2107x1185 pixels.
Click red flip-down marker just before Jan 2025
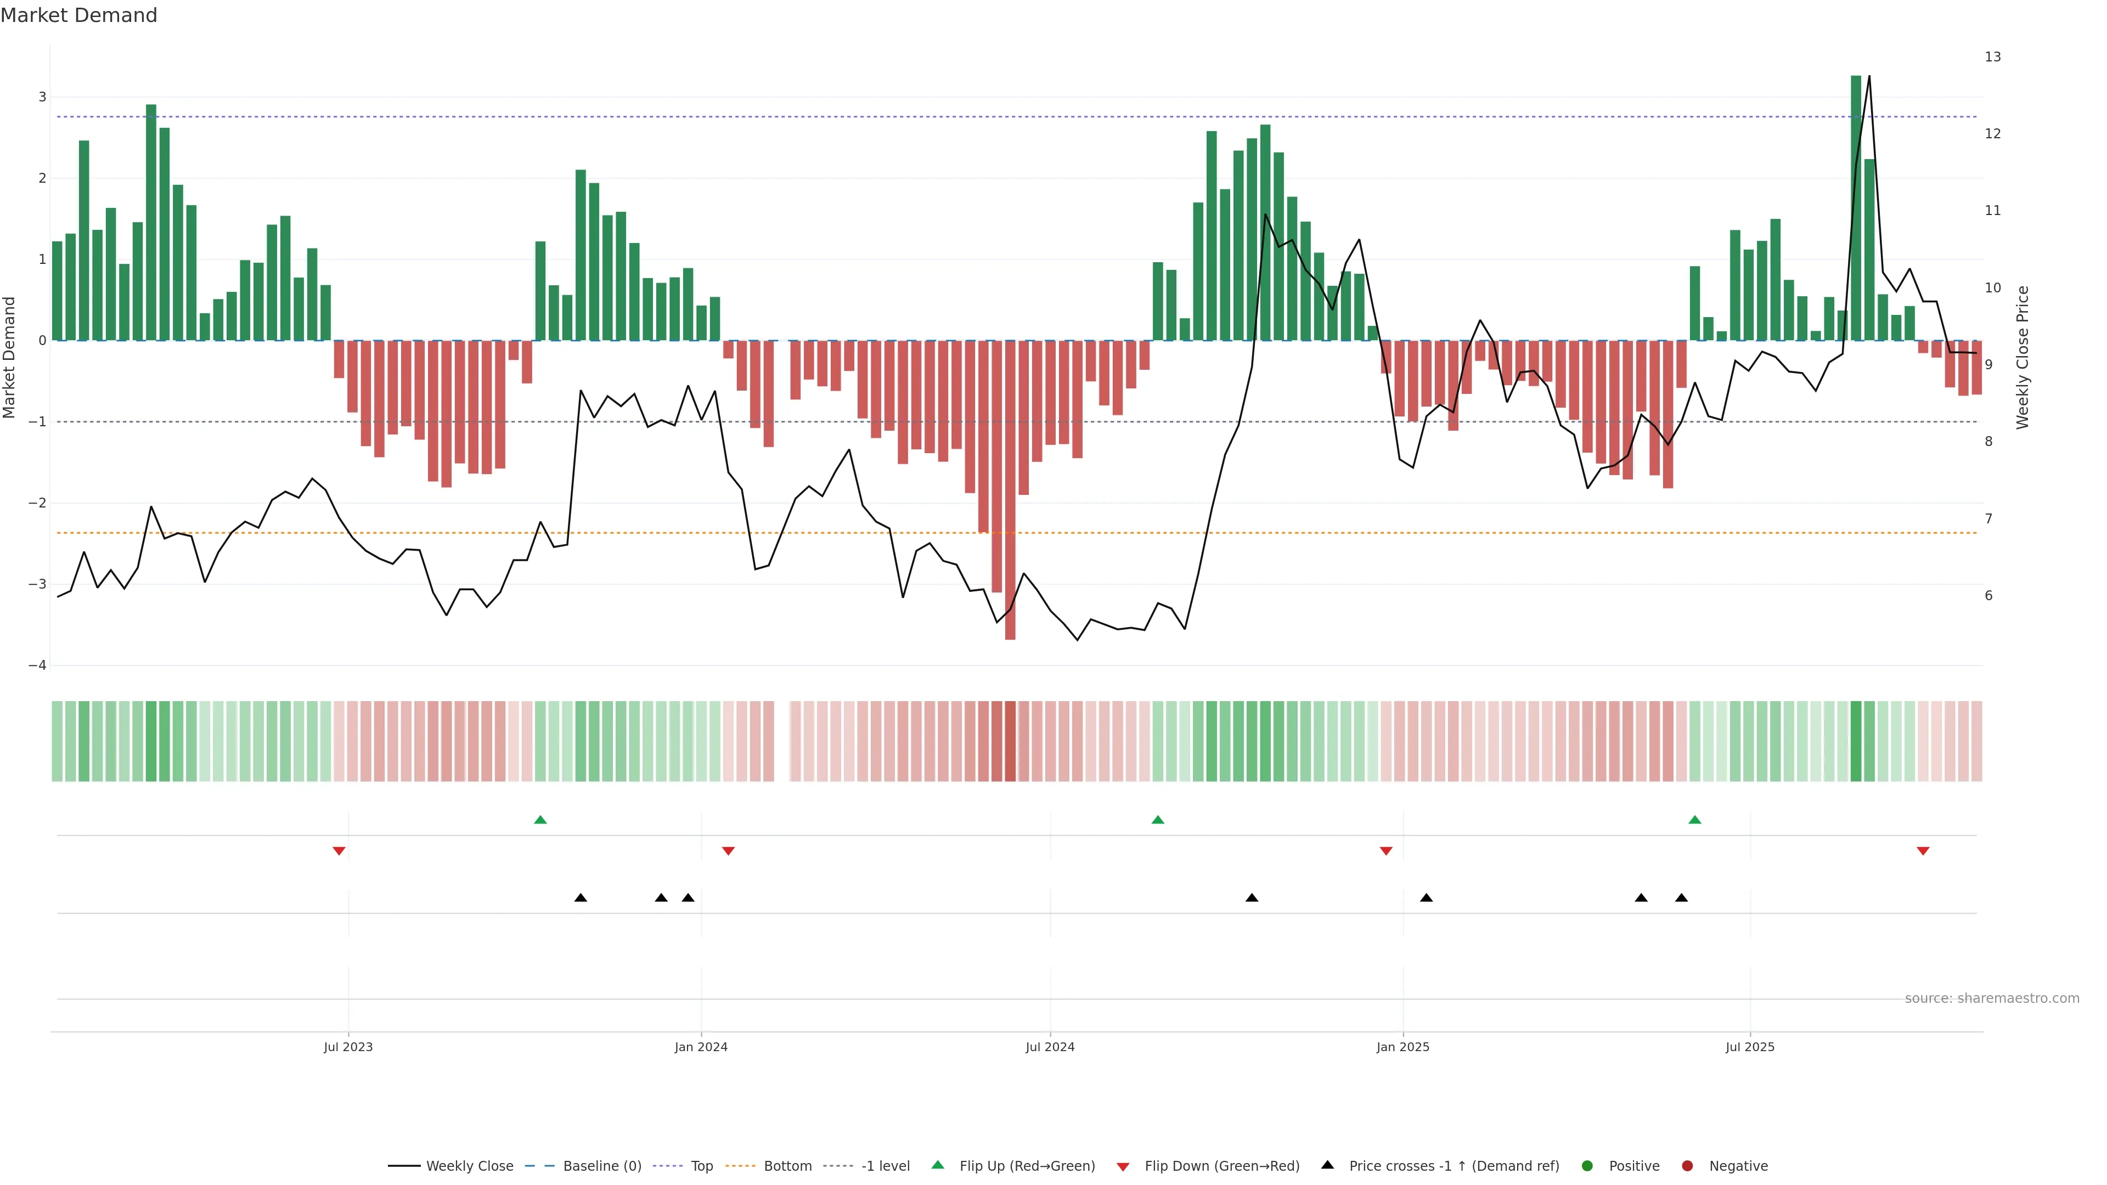1385,851
